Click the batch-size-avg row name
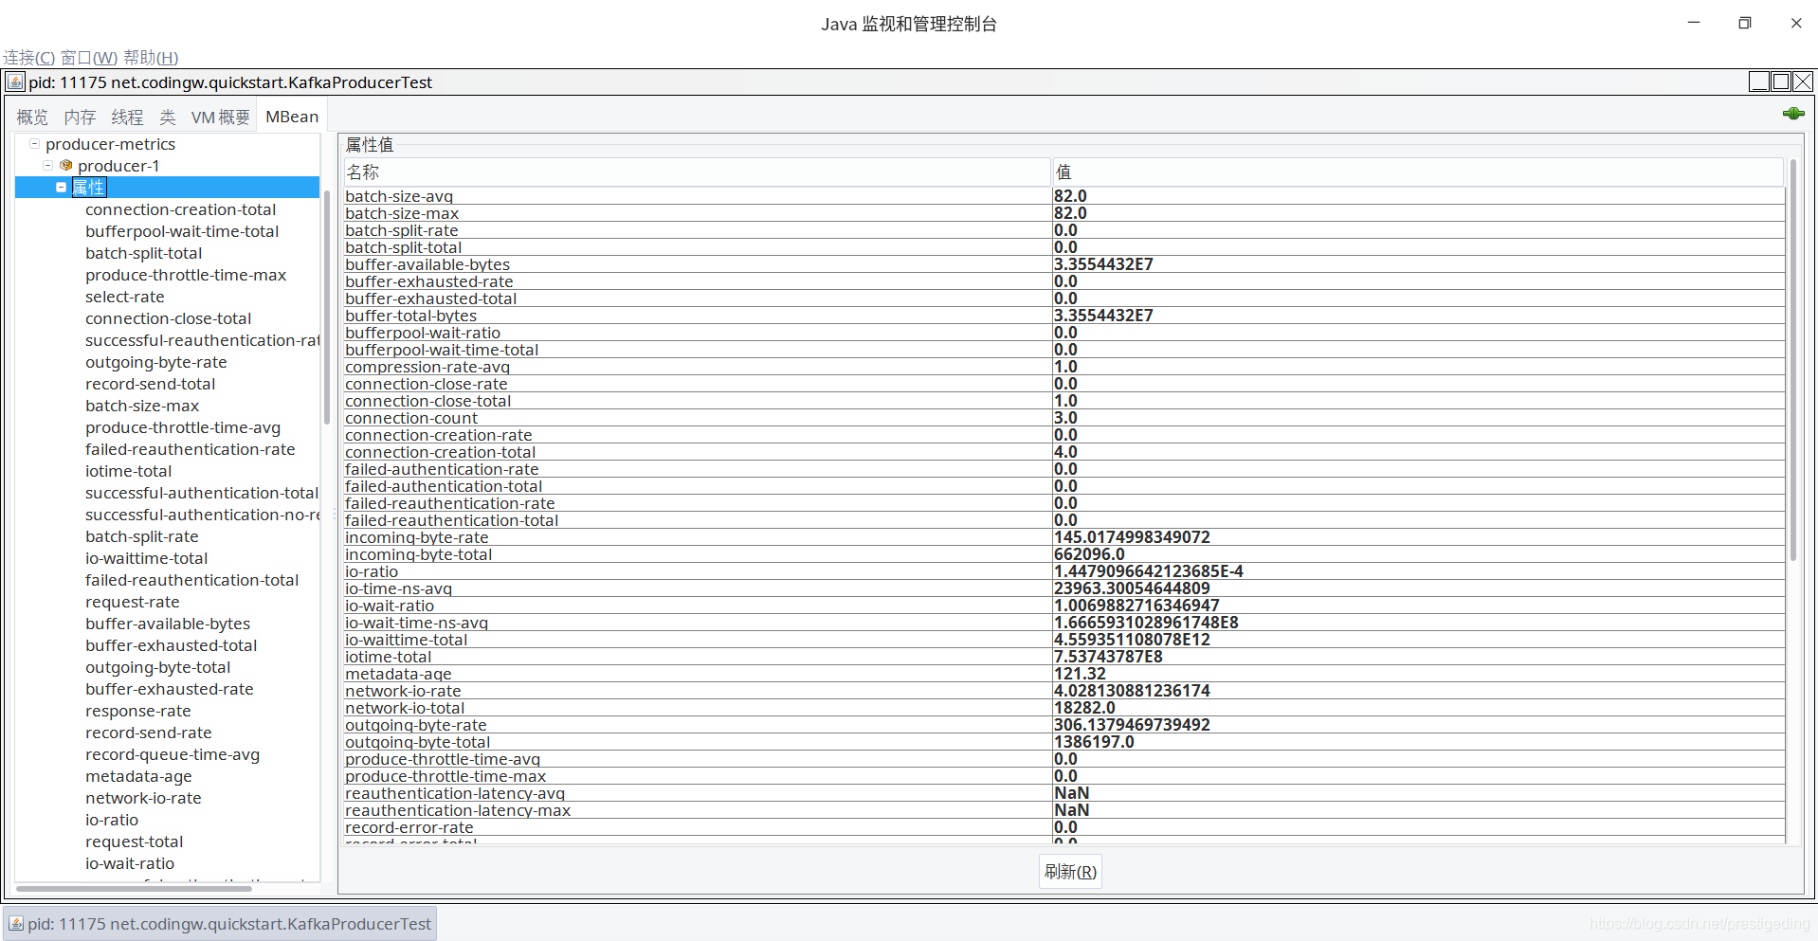Screen dimensions: 1818x941 [x=399, y=196]
